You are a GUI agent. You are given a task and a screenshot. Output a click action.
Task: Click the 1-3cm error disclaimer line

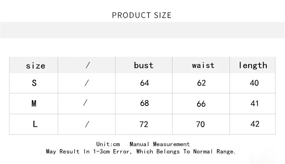point(141,151)
